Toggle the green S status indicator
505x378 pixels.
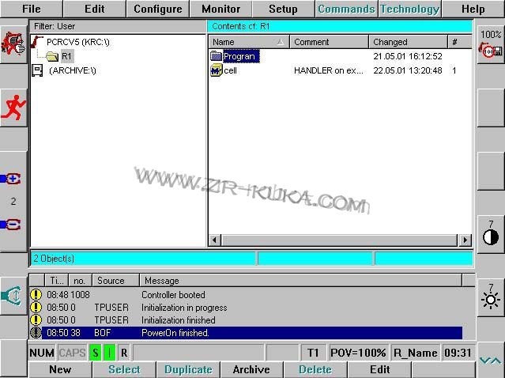[95, 353]
